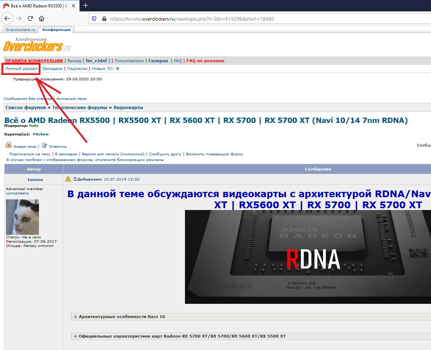Screen dimensions: 431x350
Task: Click the browser Back arrow button
Action: (7, 18)
